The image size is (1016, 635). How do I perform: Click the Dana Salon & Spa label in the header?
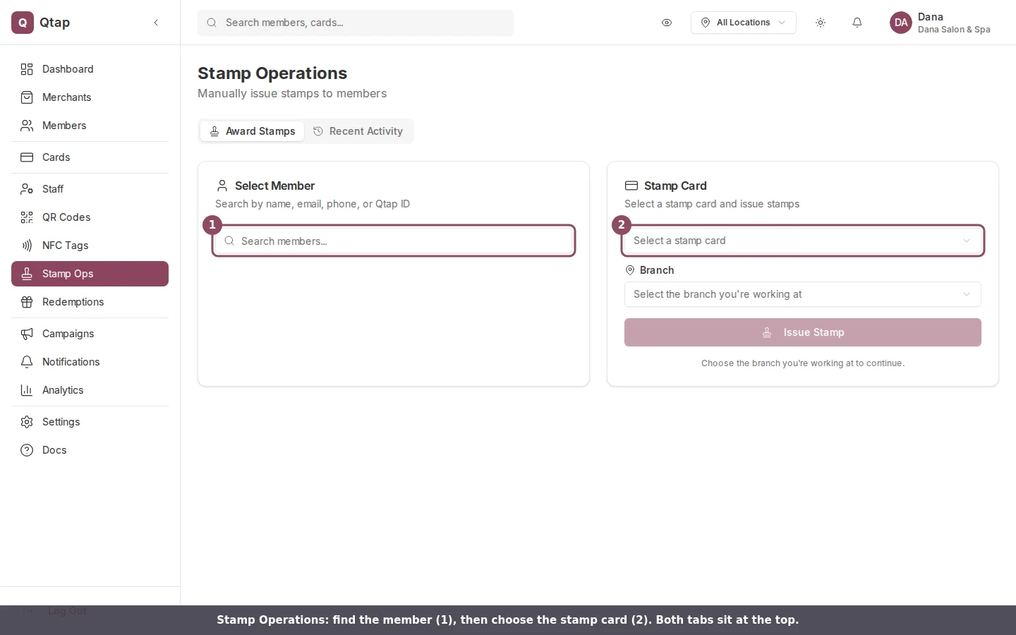point(954,30)
